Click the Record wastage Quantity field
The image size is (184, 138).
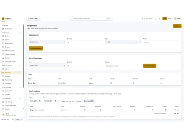85,66
